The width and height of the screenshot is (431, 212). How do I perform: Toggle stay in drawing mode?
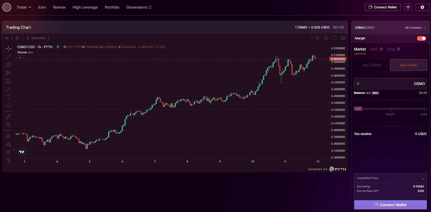(8, 144)
